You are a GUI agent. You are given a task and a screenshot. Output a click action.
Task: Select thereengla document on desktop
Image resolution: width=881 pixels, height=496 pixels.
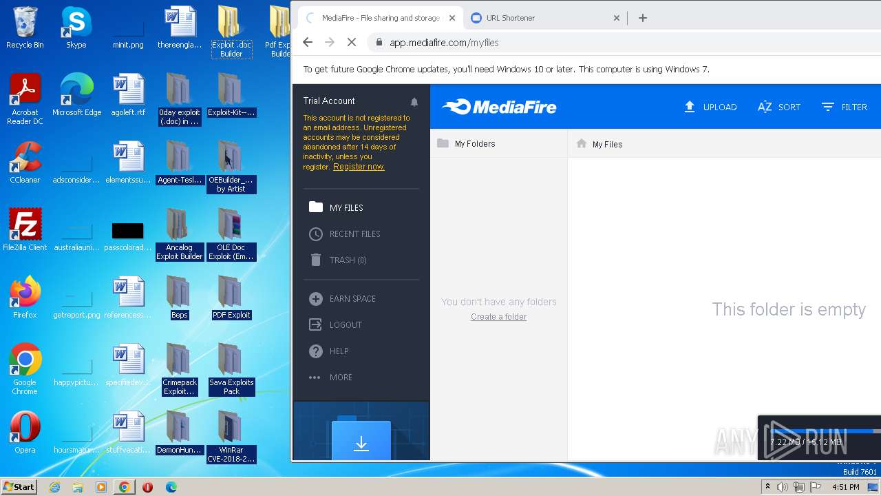click(180, 28)
